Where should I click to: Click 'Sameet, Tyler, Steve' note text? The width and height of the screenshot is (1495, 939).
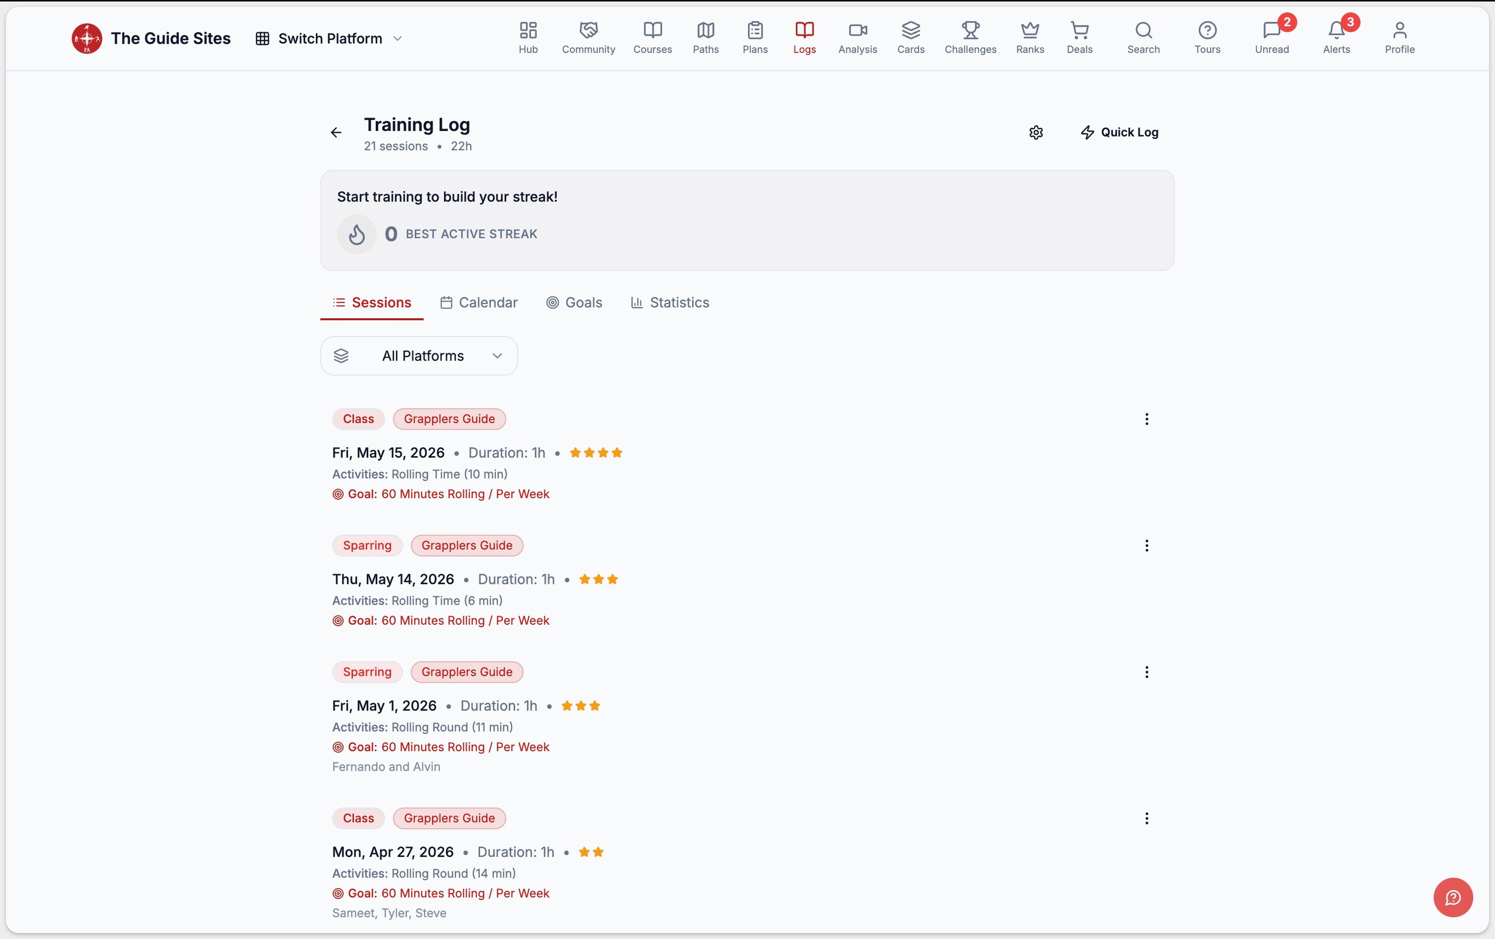(x=389, y=914)
